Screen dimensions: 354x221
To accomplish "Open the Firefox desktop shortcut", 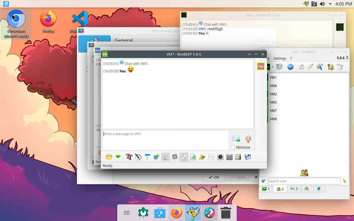I will tap(48, 22).
